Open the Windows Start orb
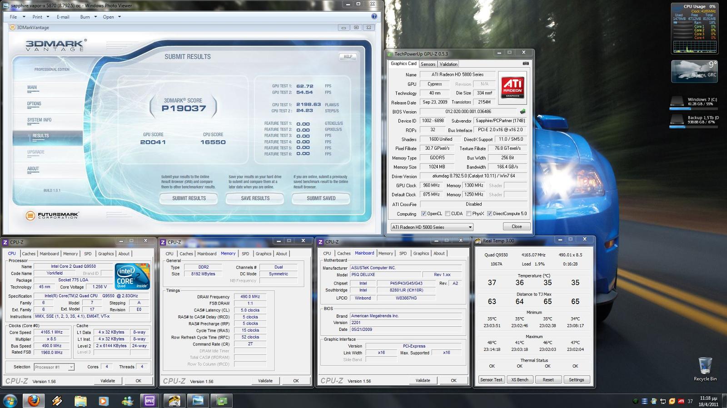 [10, 401]
